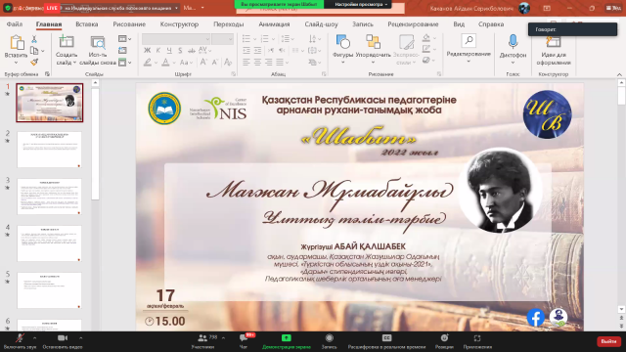Open the Слайд-шоу ribbon tab
Viewport: 626px width, 352px height.
321,24
